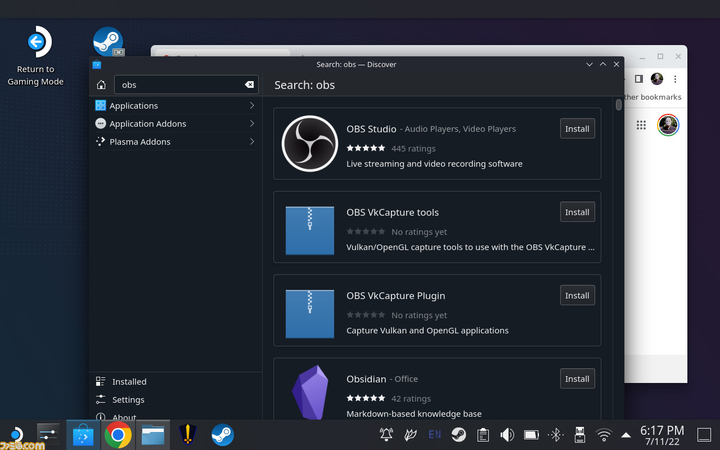
Task: Launch Google Chrome from the taskbar
Action: coord(118,435)
